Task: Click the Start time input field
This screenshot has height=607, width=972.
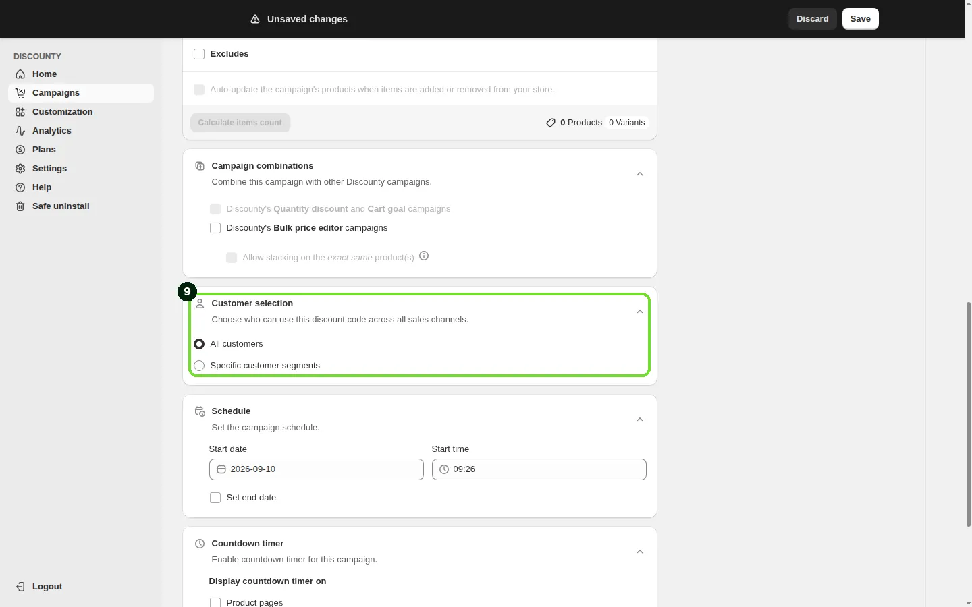Action: pyautogui.click(x=539, y=469)
